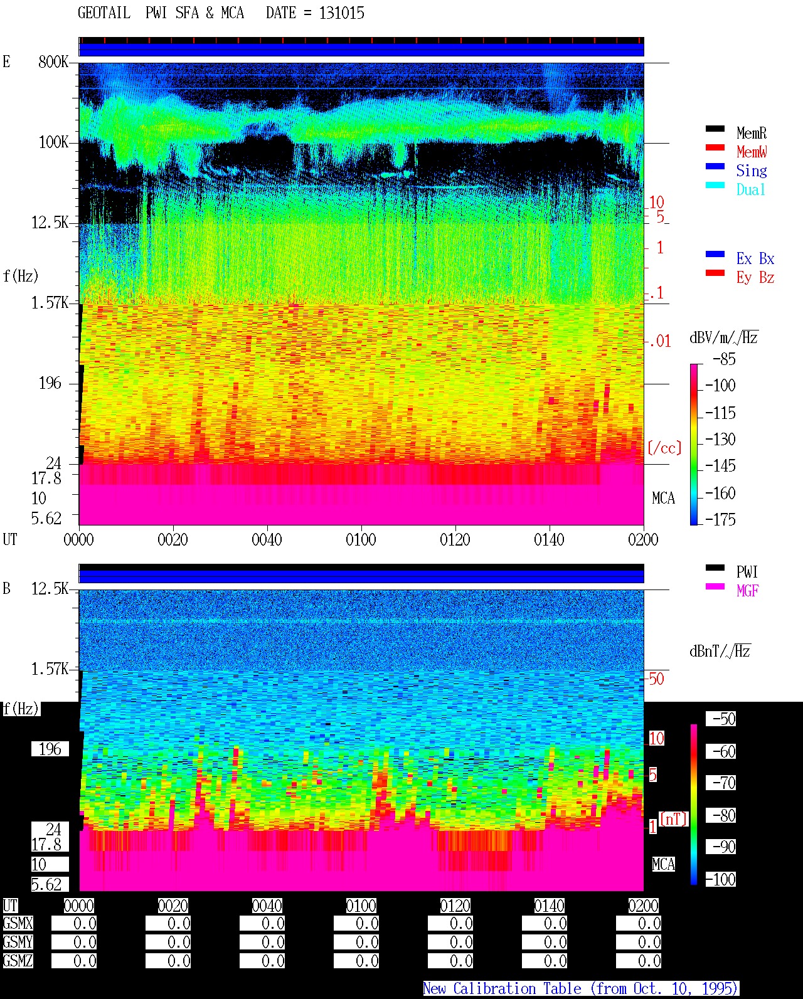
Task: Click the 0140 tick under the E spectrogram
Action: (550, 540)
